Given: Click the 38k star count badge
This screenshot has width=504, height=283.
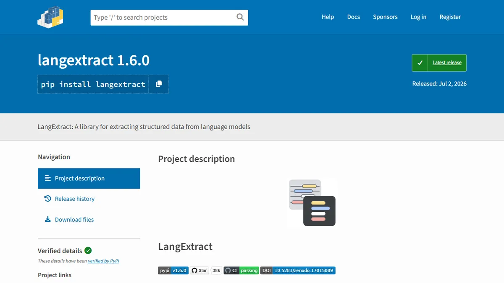Looking at the screenshot, I should click(216, 270).
